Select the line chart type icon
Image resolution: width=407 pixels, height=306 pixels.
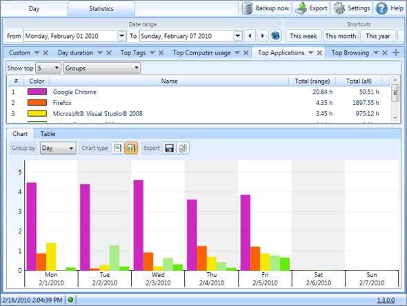pyautogui.click(x=117, y=149)
